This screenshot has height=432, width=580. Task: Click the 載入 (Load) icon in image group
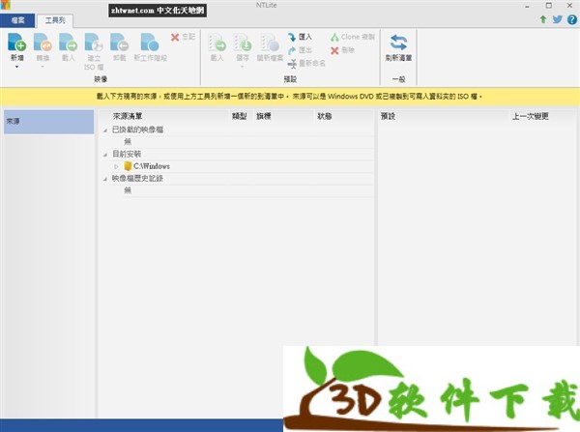click(x=68, y=42)
